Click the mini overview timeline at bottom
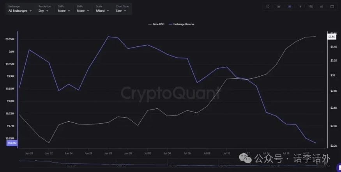Viewport: 341px width, 172px height. tap(173, 163)
